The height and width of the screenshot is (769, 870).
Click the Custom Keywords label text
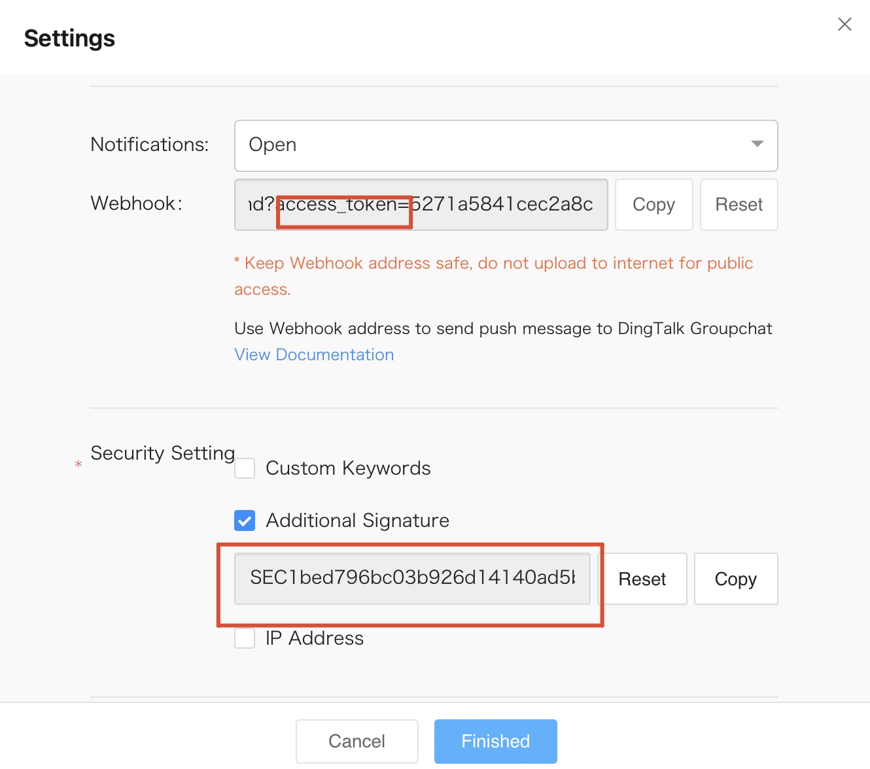coord(348,468)
